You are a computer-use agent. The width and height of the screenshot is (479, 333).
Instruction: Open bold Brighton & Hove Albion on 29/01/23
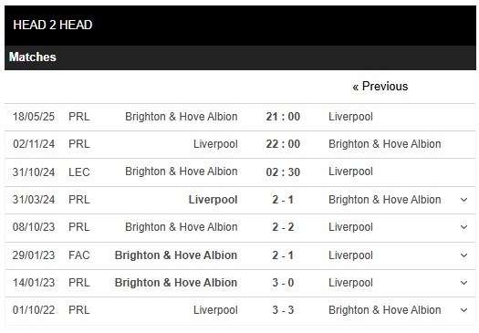[176, 255]
